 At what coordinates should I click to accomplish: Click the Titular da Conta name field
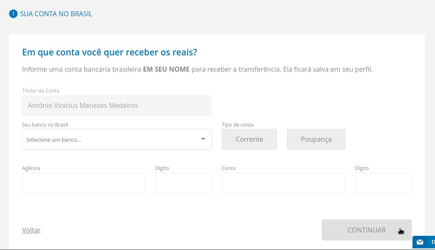tap(117, 105)
